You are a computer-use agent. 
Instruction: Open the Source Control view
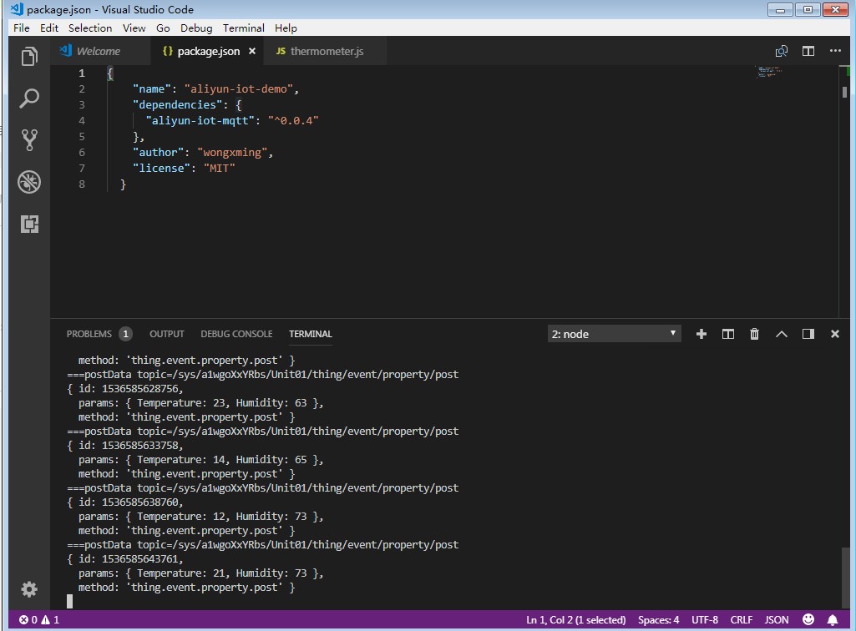tap(29, 139)
